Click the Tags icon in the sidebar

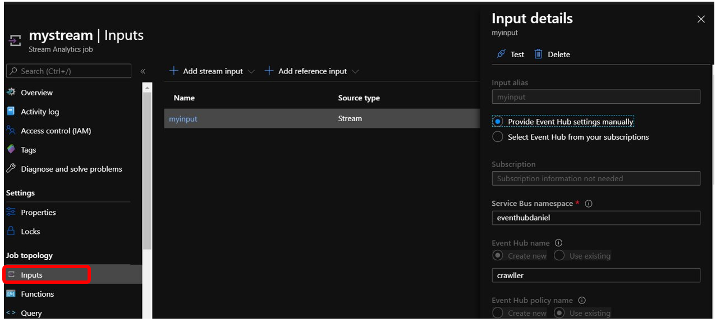[11, 150]
